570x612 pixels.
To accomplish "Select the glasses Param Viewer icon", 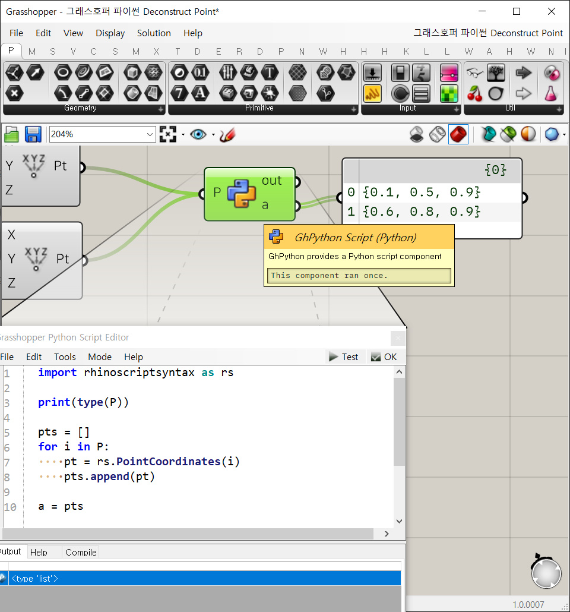I will (475, 72).
